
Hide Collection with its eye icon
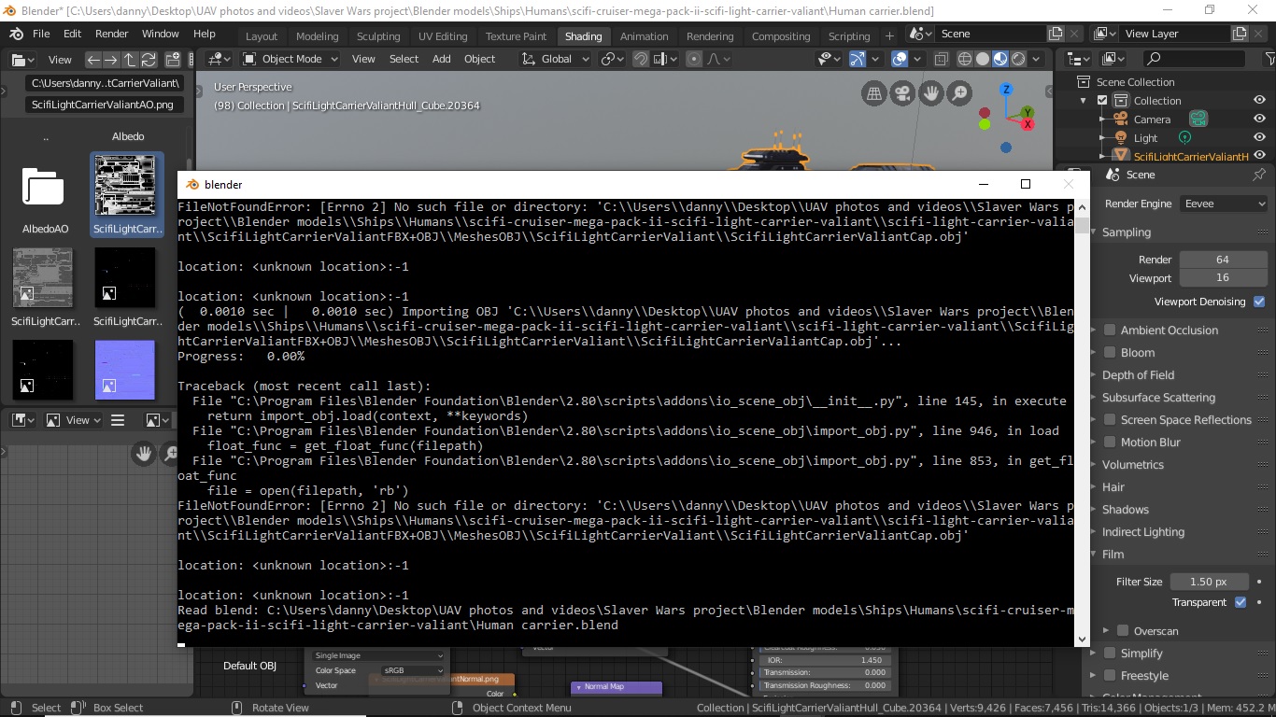point(1259,100)
